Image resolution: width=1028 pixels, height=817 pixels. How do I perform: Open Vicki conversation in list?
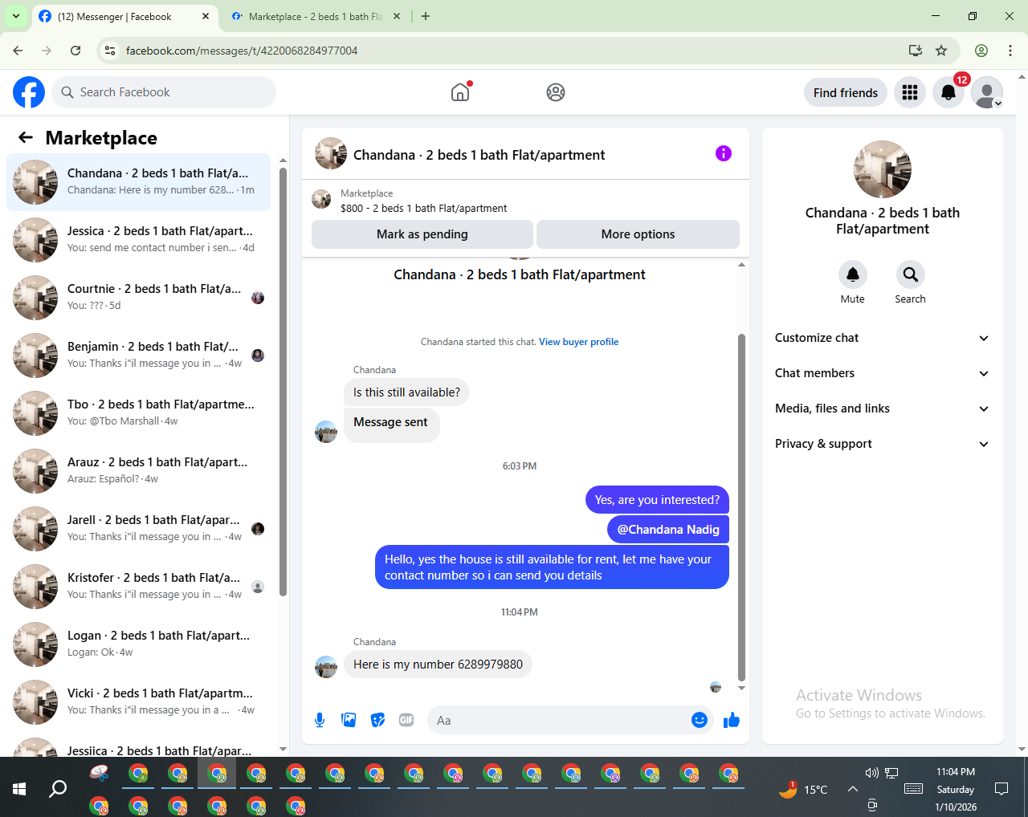(138, 701)
